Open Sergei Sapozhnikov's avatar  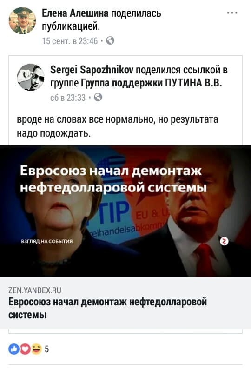31,77
